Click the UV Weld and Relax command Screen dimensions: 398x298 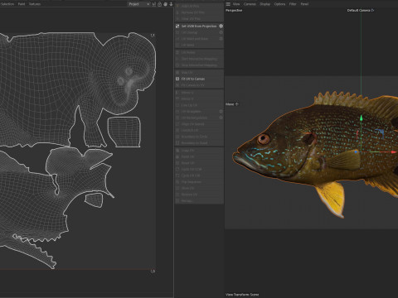pyautogui.click(x=192, y=39)
